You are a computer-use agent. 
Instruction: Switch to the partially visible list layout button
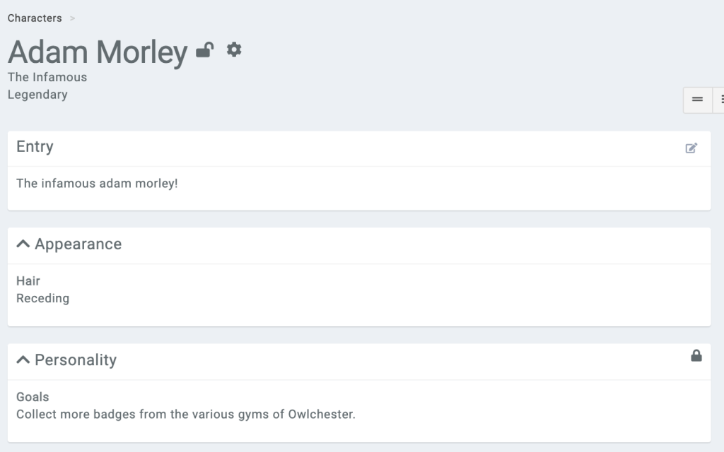pyautogui.click(x=720, y=100)
